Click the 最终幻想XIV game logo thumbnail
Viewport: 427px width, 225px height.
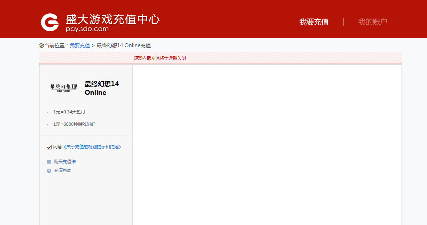[x=64, y=88]
